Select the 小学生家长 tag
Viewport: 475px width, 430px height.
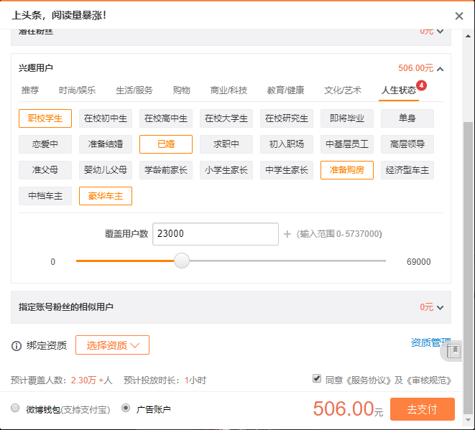point(226,170)
